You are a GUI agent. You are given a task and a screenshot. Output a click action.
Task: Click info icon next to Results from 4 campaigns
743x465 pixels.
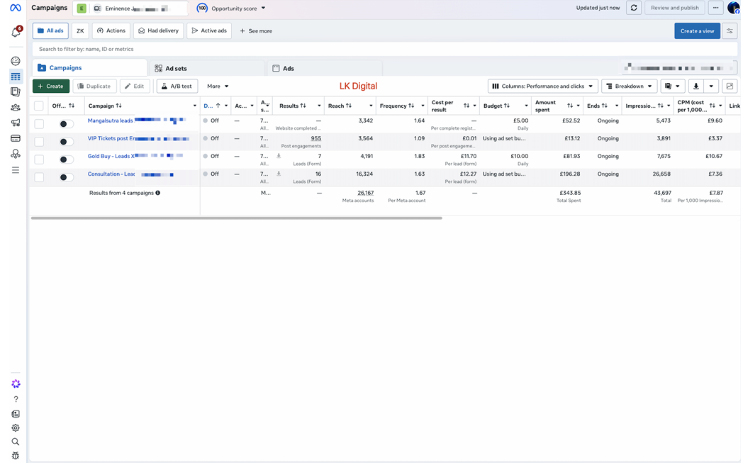[158, 193]
